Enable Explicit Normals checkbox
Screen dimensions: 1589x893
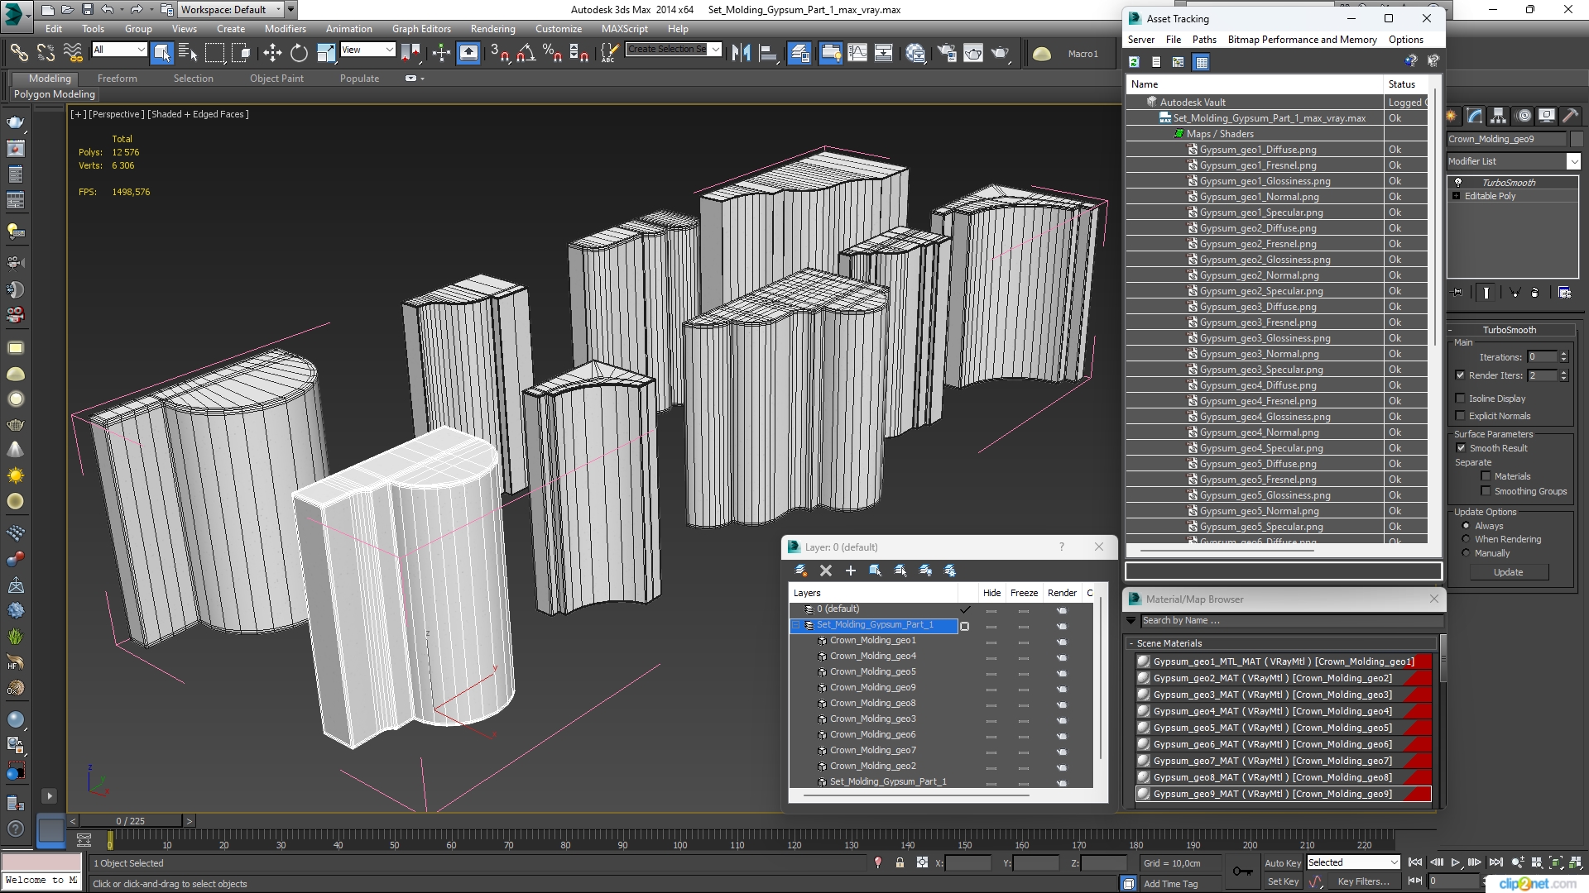pyautogui.click(x=1460, y=416)
